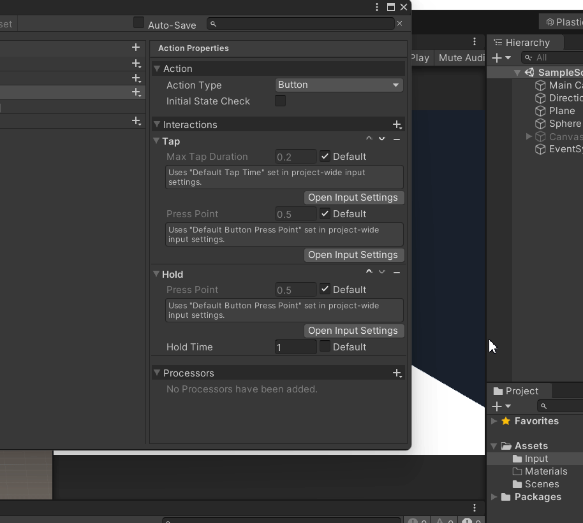The width and height of the screenshot is (583, 523).
Task: Uncheck Default for Tap Press Point
Action: pos(325,213)
